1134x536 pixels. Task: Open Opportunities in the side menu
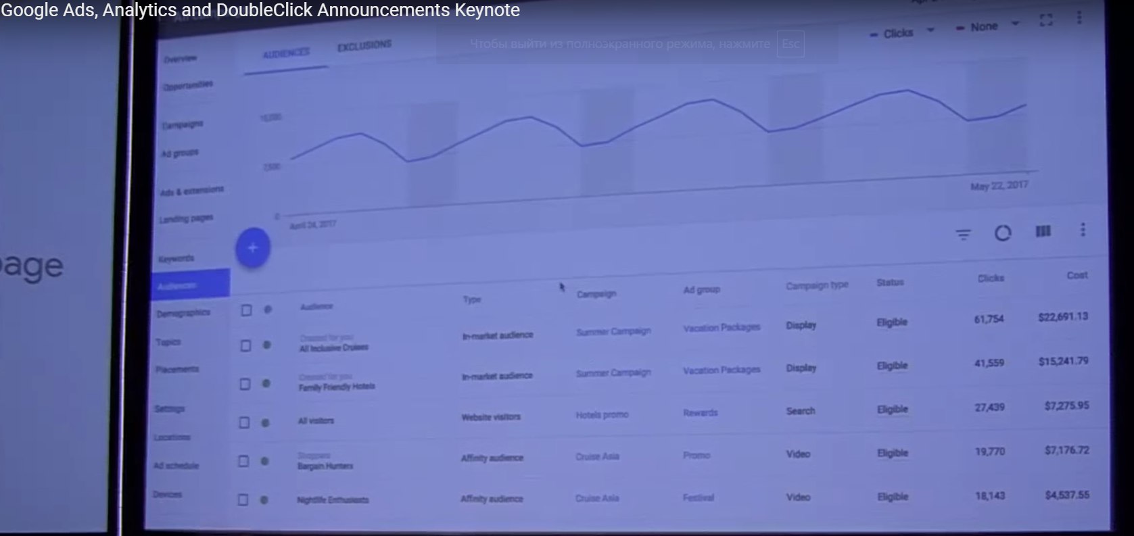tap(187, 86)
